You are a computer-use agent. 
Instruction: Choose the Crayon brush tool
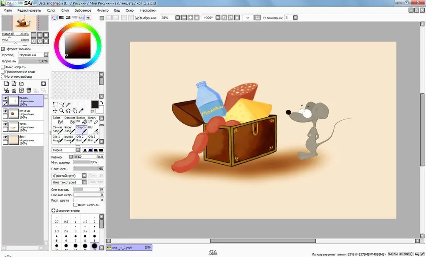point(81,130)
